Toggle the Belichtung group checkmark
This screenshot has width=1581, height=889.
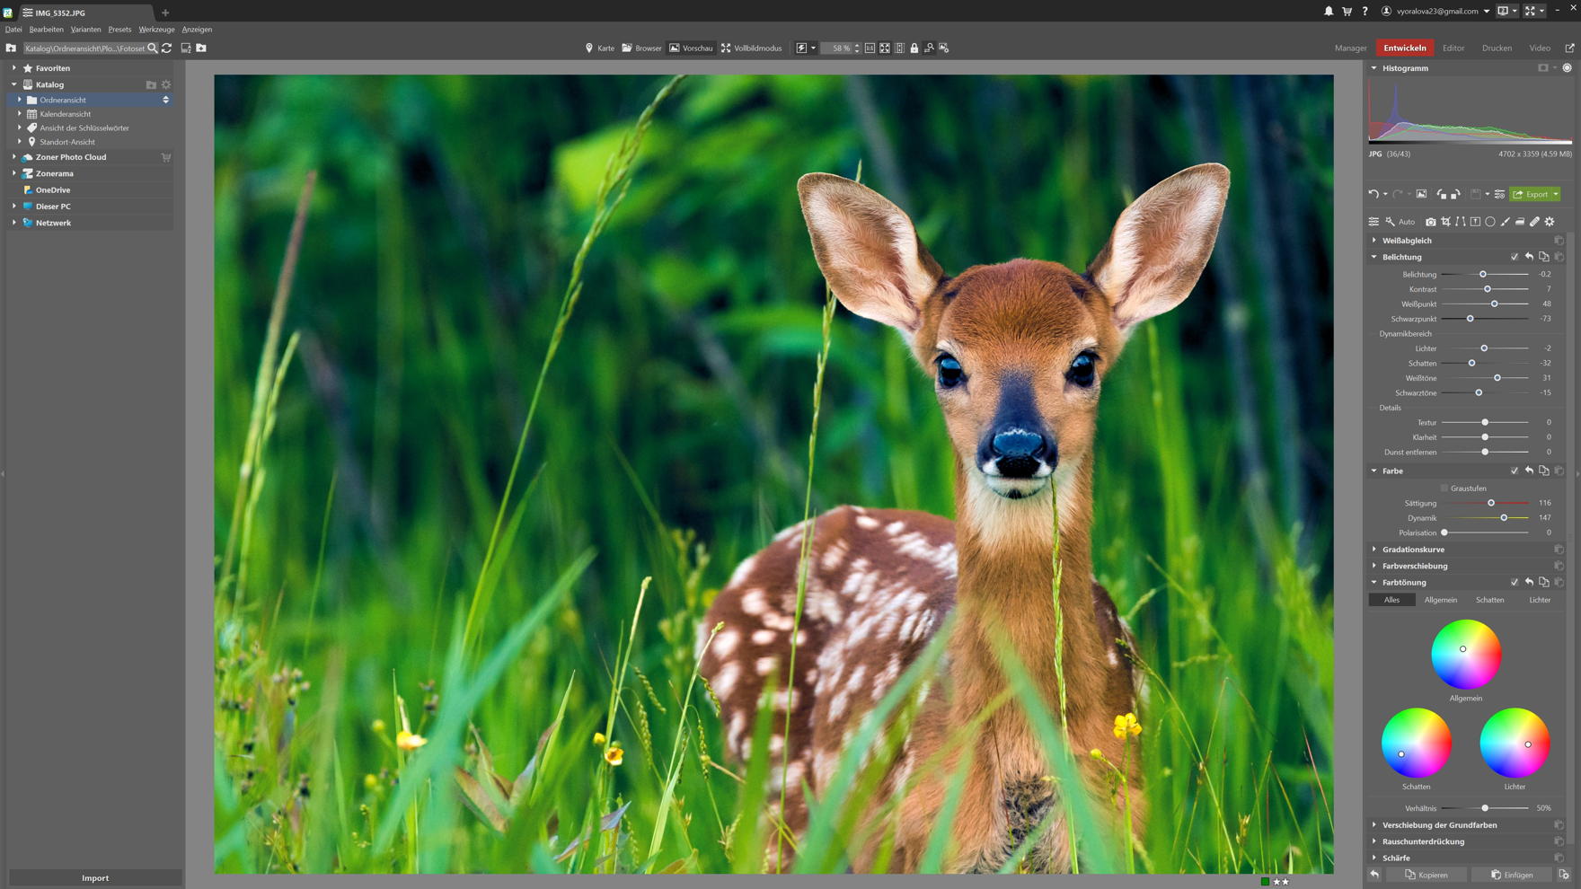pyautogui.click(x=1515, y=257)
